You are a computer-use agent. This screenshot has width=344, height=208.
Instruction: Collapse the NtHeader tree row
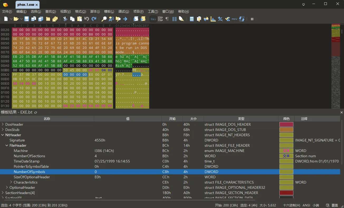tap(3, 135)
